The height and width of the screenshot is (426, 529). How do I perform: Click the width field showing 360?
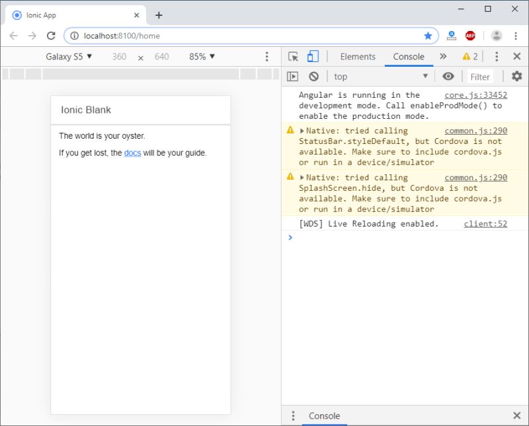point(119,57)
